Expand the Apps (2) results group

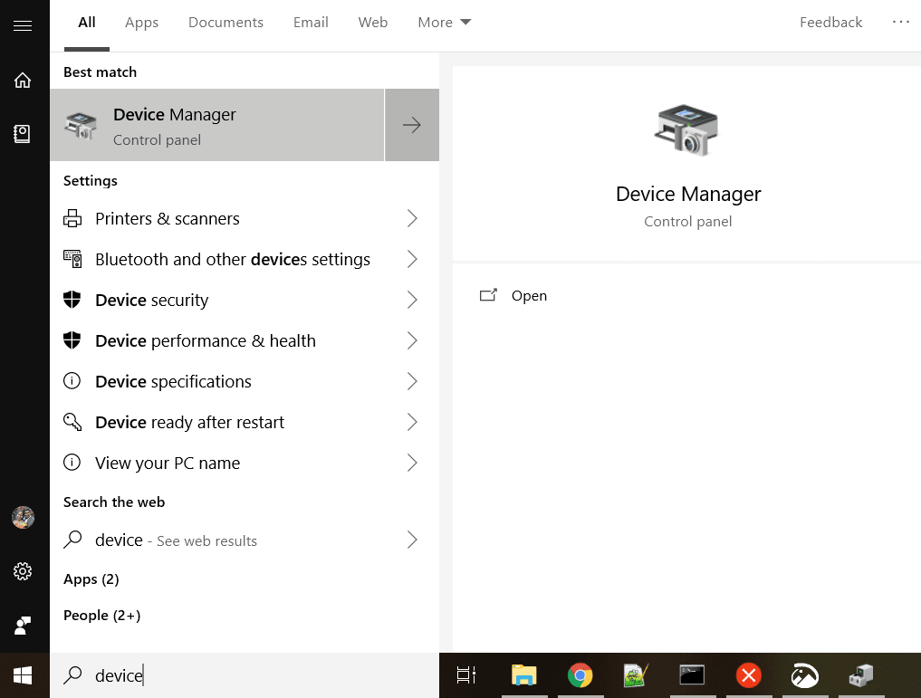pos(91,578)
